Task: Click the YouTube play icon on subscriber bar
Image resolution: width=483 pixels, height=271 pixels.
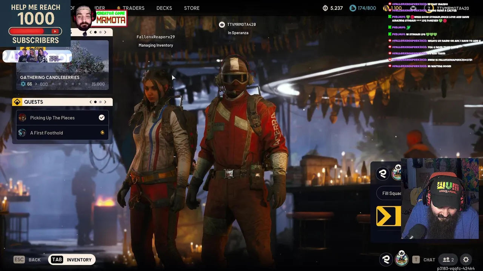Action: click(x=55, y=32)
